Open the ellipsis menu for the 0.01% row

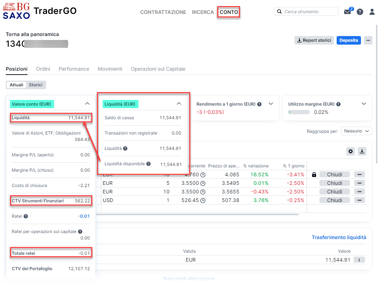pyautogui.click(x=360, y=183)
